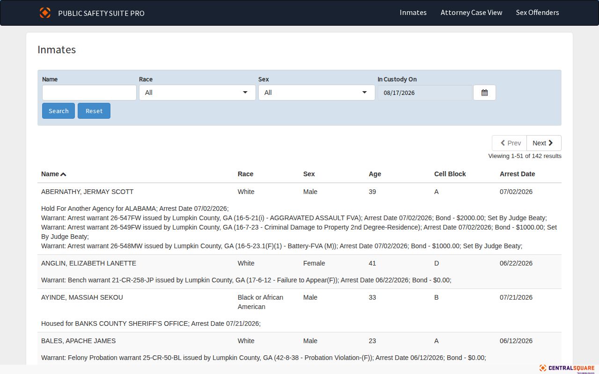Navigate to Sex Offenders page

pyautogui.click(x=537, y=13)
